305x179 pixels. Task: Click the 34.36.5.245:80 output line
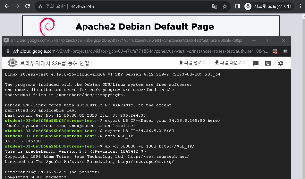23,141
